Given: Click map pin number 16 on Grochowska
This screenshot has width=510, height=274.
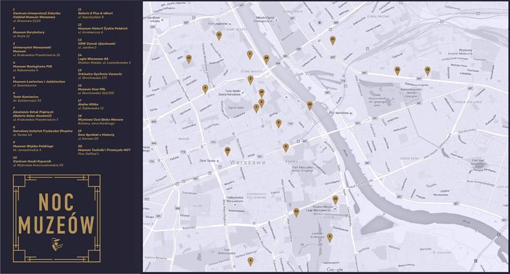Looking at the screenshot, I should pyautogui.click(x=397, y=70).
